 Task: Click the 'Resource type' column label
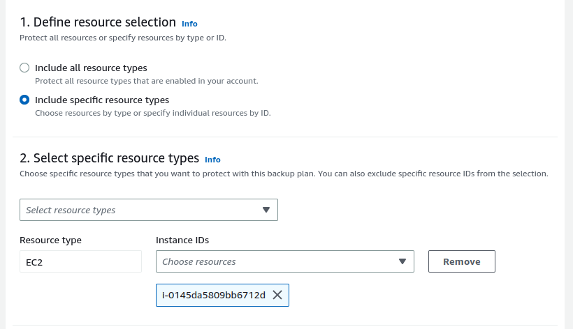tap(50, 240)
